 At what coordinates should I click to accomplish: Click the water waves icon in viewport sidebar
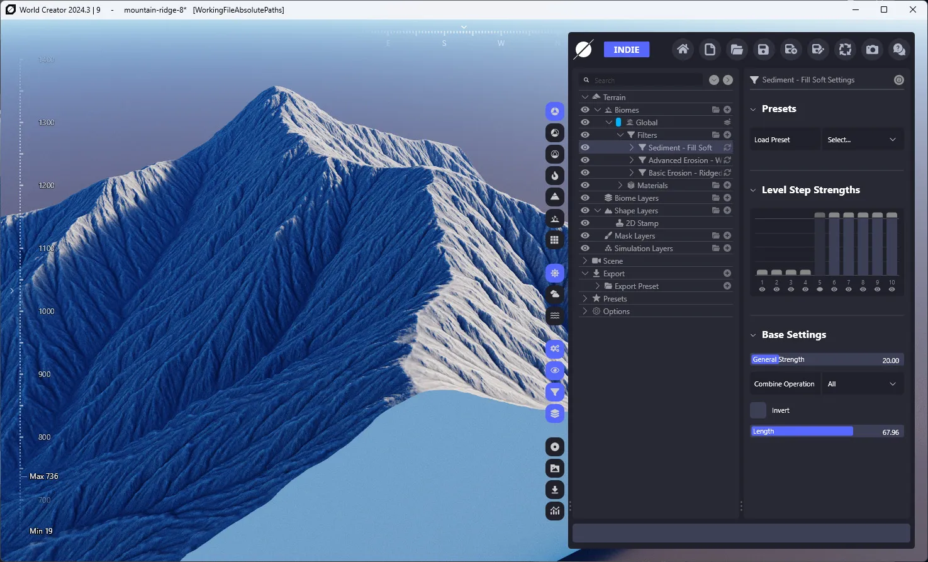(555, 316)
